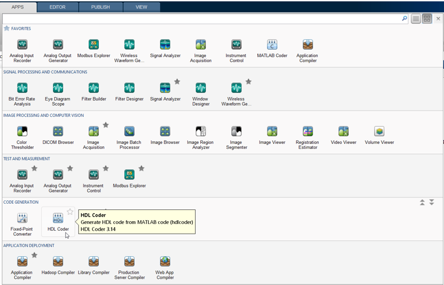
Task: Open Application Compiler in Favorites
Action: tap(308, 51)
